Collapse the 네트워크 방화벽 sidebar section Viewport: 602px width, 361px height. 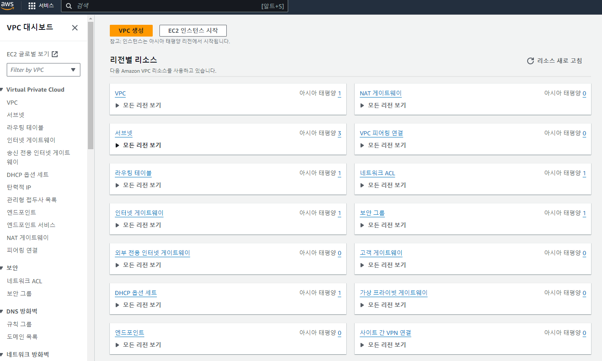(2, 355)
